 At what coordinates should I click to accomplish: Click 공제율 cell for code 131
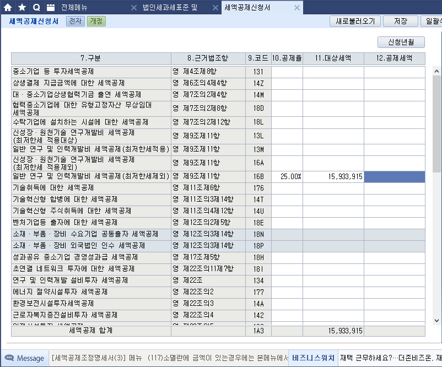coord(287,72)
